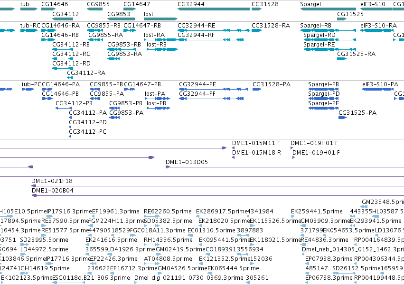
Task: Select EST RE62260.5prime
Action: point(152,216)
